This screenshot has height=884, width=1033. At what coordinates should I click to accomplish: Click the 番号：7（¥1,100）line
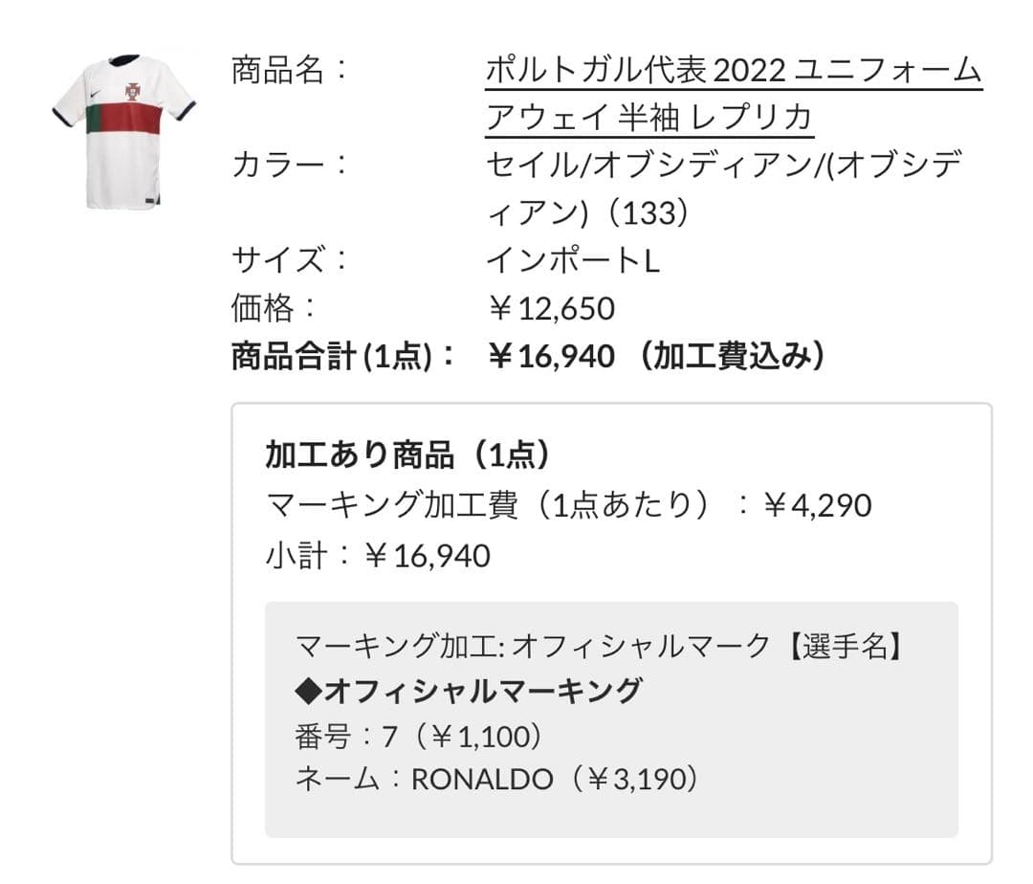tap(421, 737)
